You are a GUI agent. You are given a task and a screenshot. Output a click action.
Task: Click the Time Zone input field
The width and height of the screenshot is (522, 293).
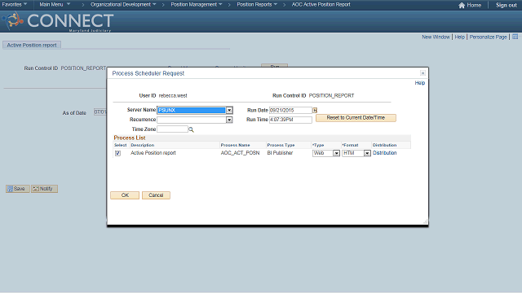pyautogui.click(x=172, y=129)
